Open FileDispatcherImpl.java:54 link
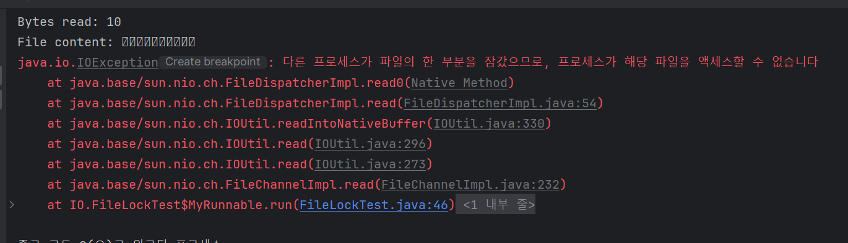 pyautogui.click(x=500, y=103)
